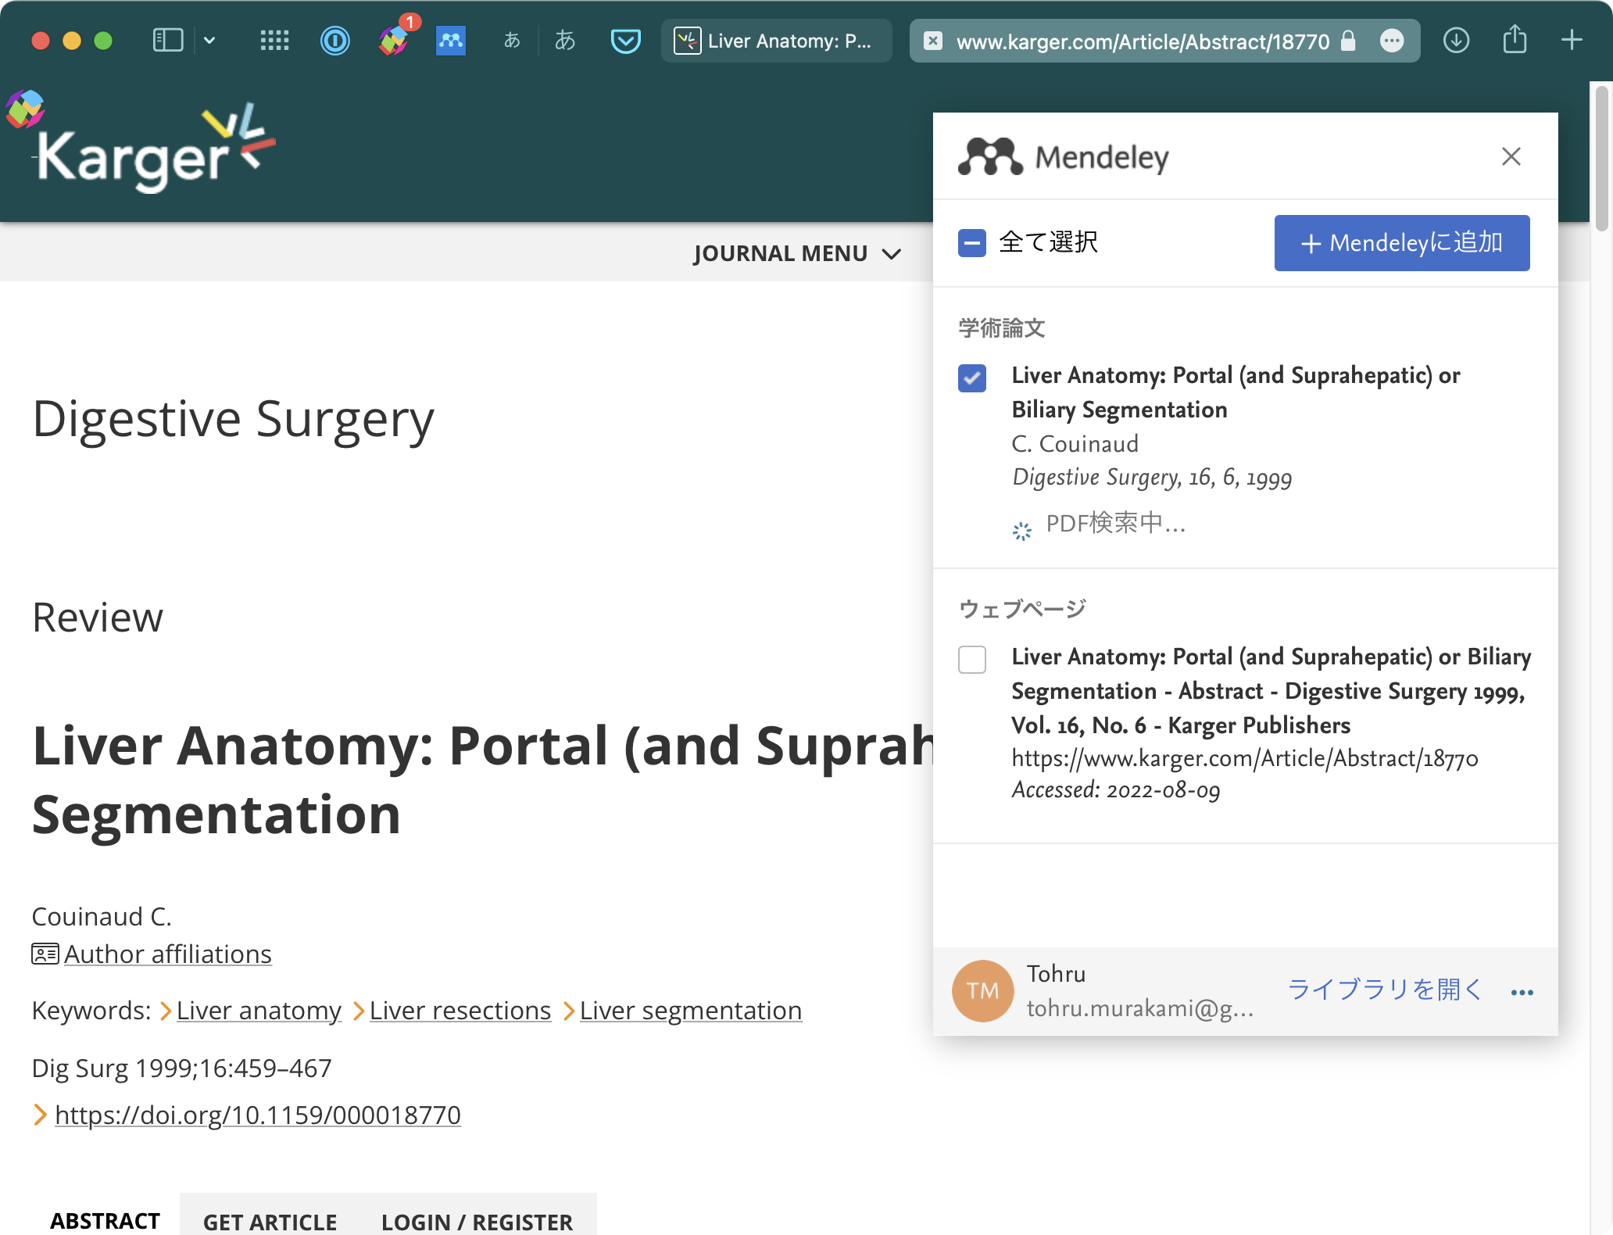Close the Mendeley popup panel
Image resolution: width=1613 pixels, height=1235 pixels.
point(1511,156)
